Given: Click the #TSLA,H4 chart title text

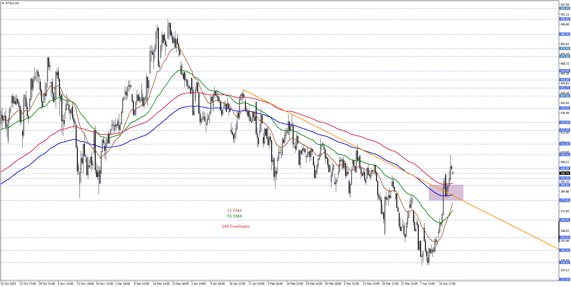Looking at the screenshot, I should click(x=12, y=3).
